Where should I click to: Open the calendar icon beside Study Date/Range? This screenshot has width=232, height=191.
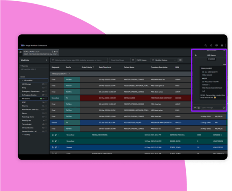(133, 60)
